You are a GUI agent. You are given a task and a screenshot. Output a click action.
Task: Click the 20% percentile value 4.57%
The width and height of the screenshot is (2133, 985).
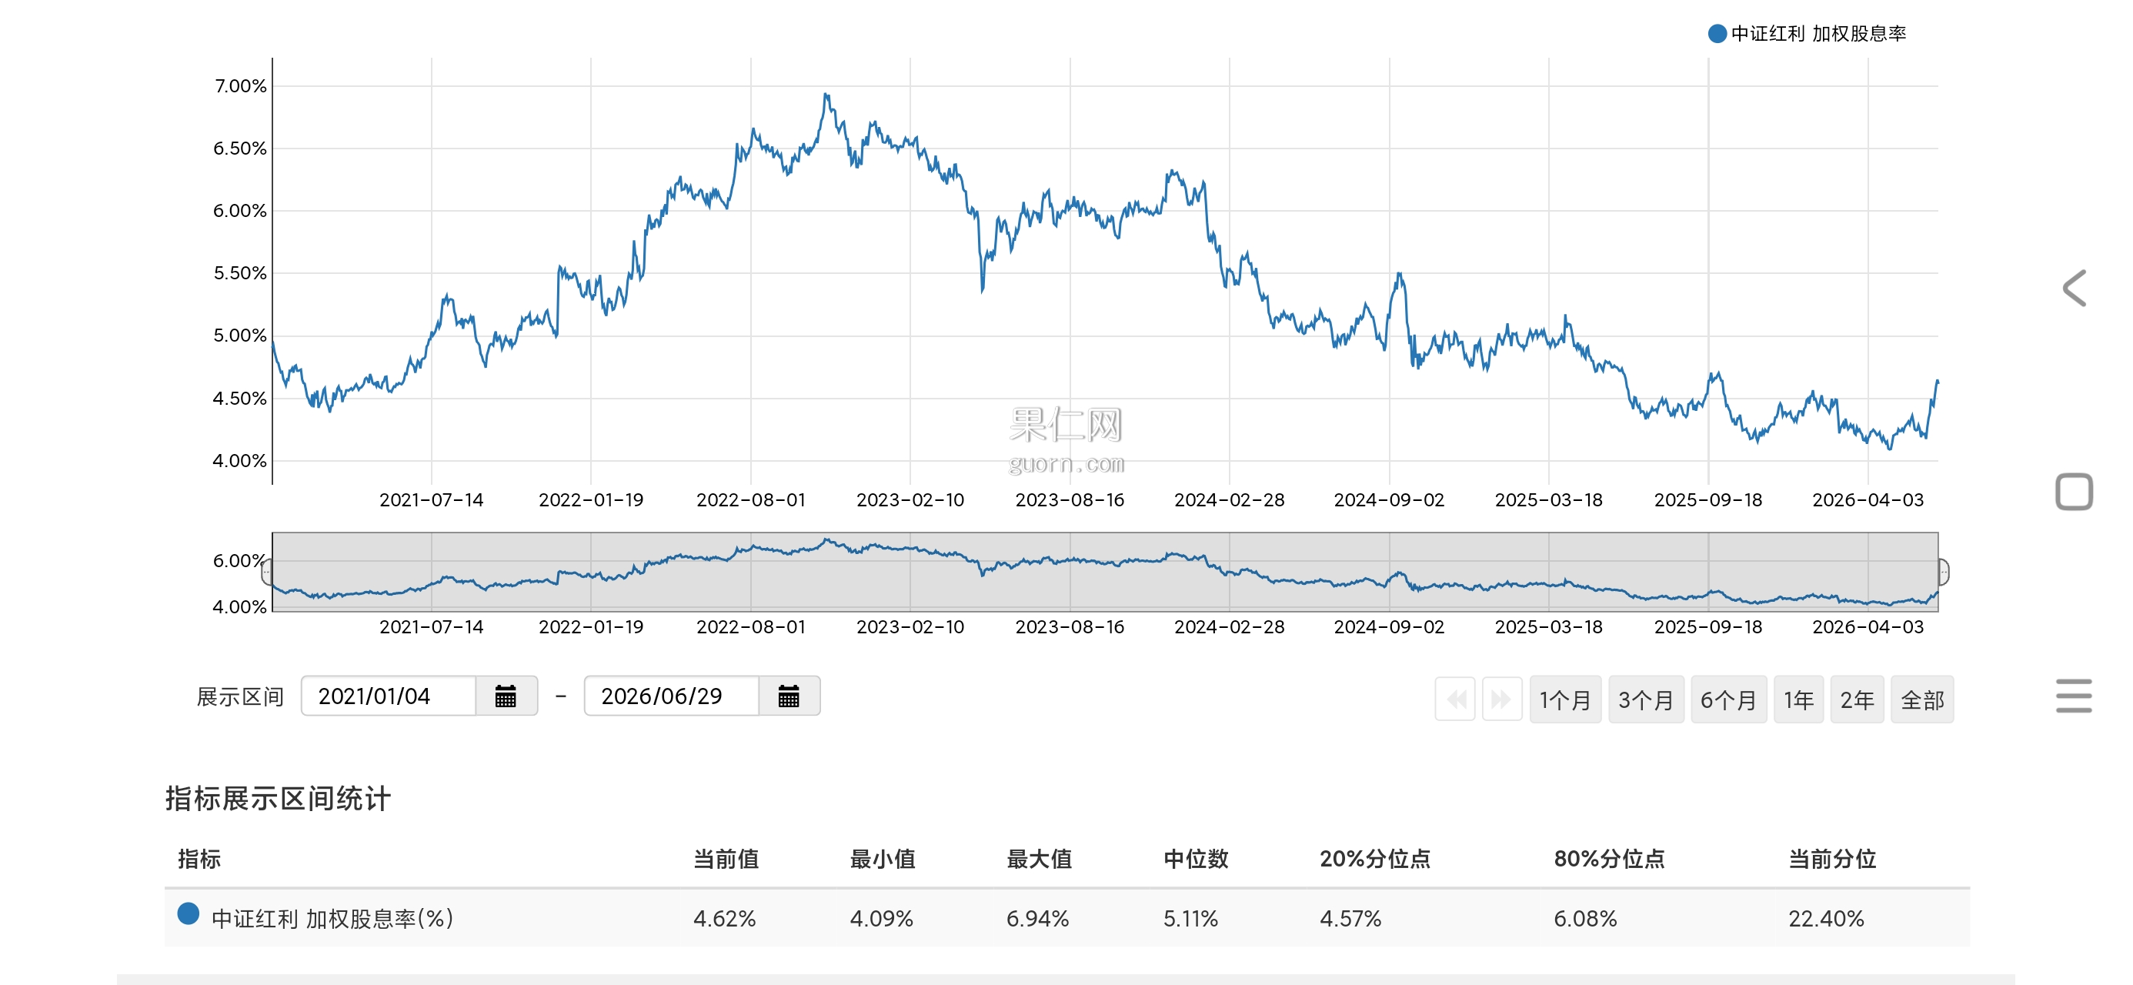(x=1350, y=919)
